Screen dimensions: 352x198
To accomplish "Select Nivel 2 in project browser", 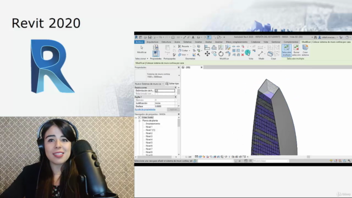I will click(149, 133).
